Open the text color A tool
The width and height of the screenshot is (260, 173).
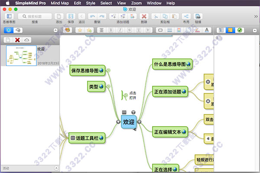coord(207,30)
